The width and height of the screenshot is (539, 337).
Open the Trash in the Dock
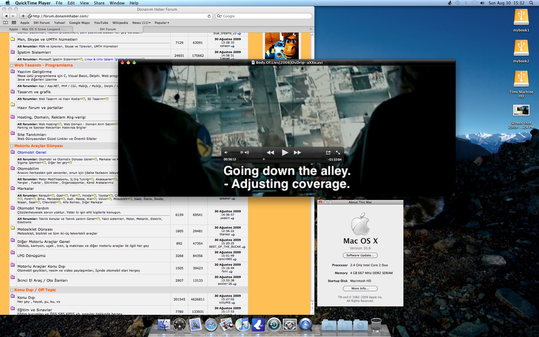tap(376, 325)
